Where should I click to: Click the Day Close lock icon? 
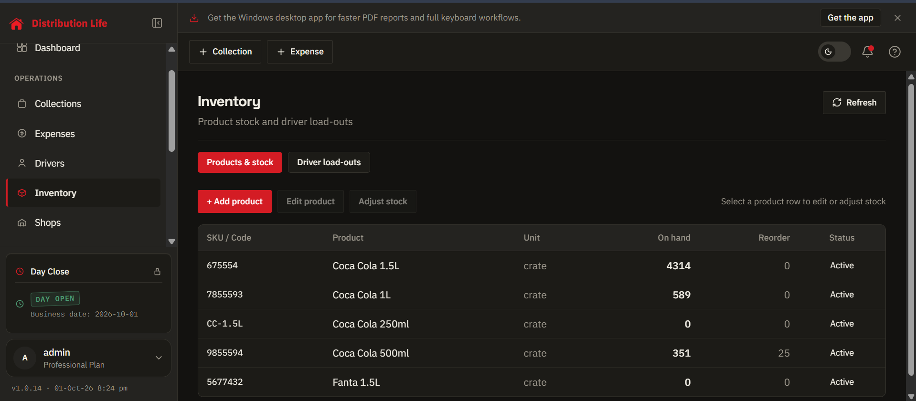[157, 272]
